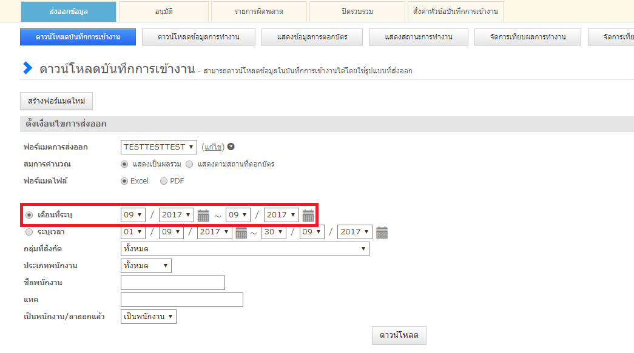Choose PDF file format

tap(164, 181)
